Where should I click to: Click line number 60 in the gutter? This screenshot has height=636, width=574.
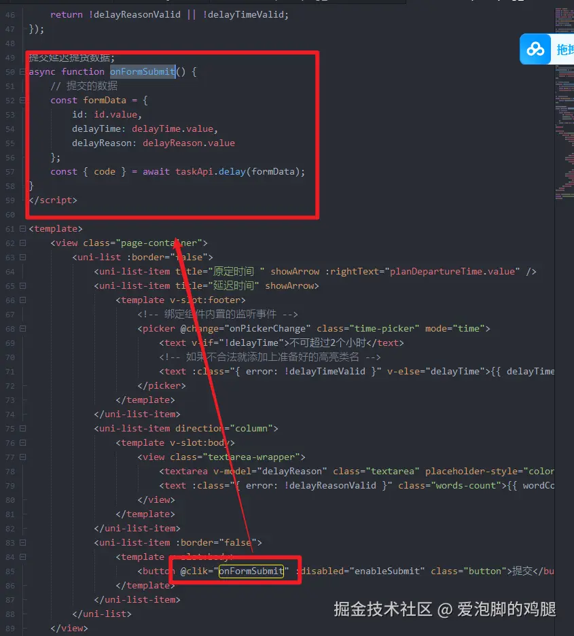[10, 215]
